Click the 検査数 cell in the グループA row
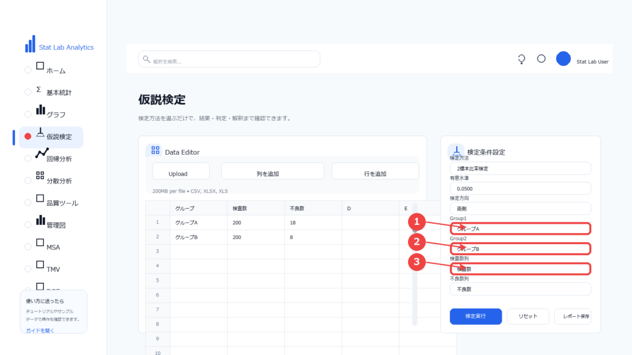 coord(256,222)
